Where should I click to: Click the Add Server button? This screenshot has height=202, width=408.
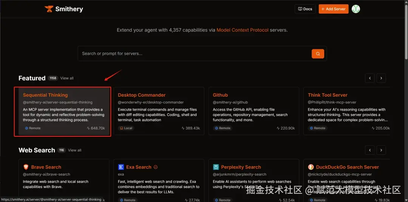click(x=334, y=9)
